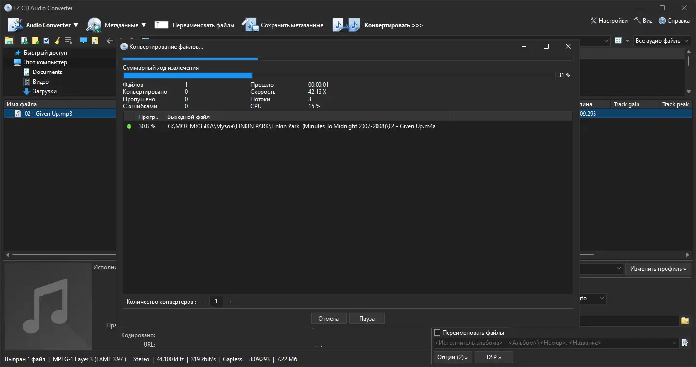Click the broom clear-list icon
This screenshot has height=367, width=696.
point(58,41)
